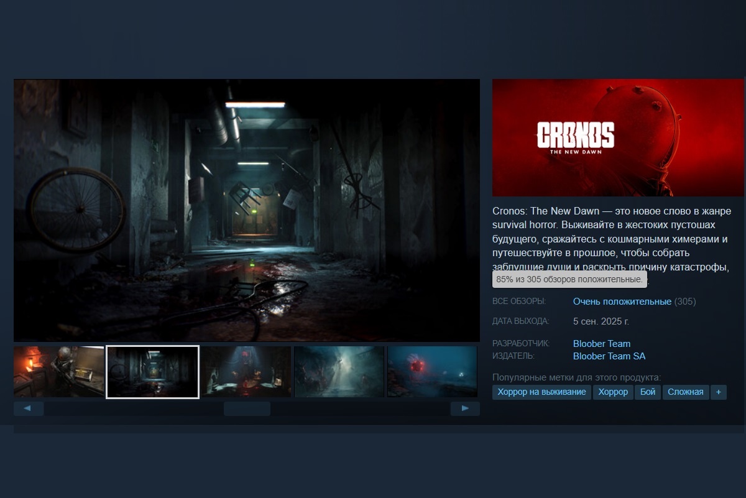Select the Бой tag
Screen dimensions: 746x498
pos(647,392)
